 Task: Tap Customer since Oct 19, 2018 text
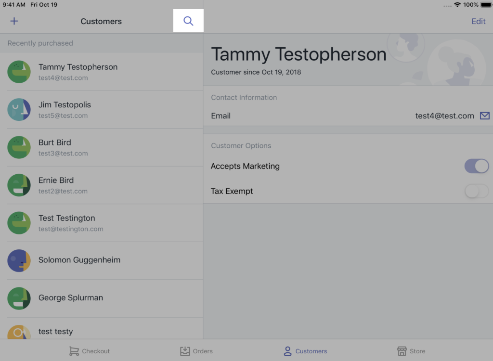pos(256,72)
